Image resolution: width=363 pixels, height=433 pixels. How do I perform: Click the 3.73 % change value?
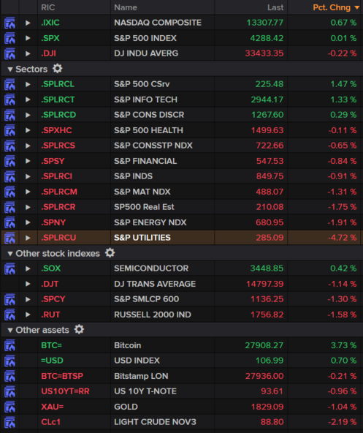(343, 345)
